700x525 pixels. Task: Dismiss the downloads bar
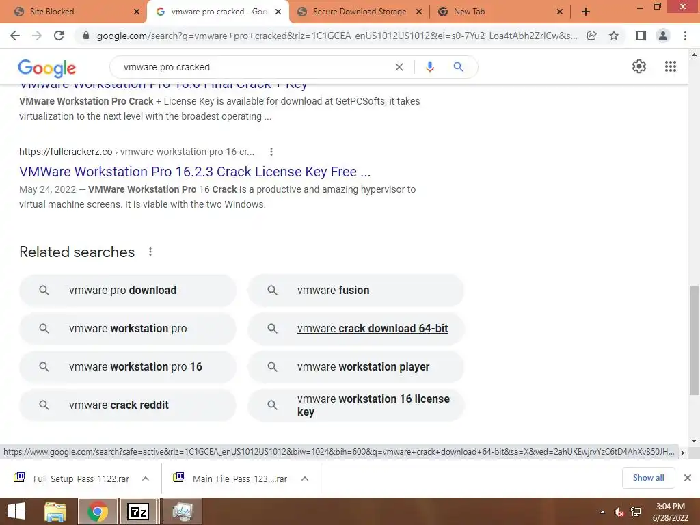point(688,478)
